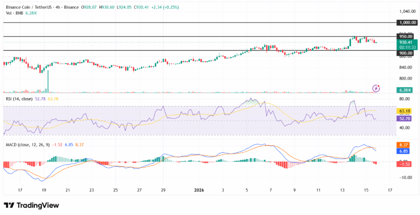The image size is (420, 215).
Task: Click the purple lightning bolt event icon
Action: pos(376,88)
